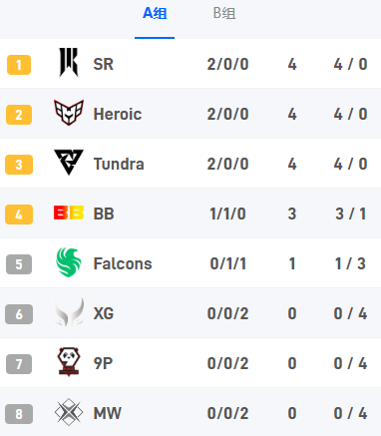The image size is (381, 436).
Task: Switch to the A组 tab
Action: [x=155, y=14]
